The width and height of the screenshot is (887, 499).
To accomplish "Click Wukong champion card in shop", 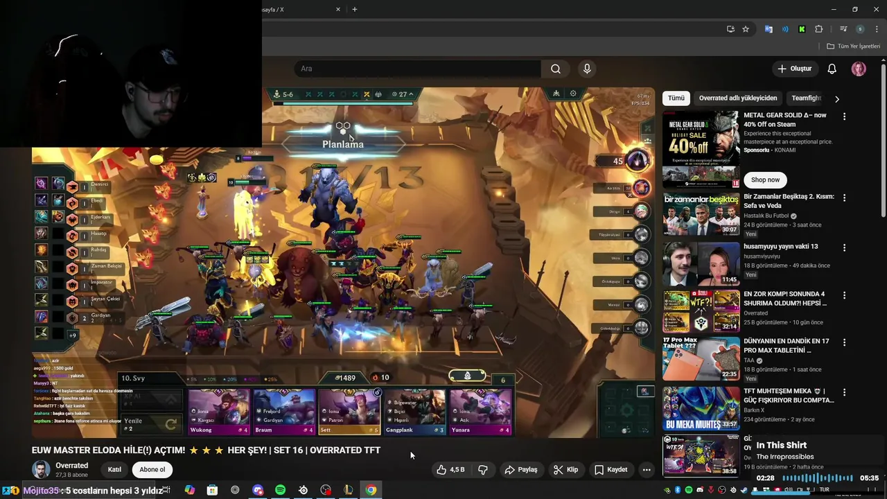I will click(x=218, y=412).
